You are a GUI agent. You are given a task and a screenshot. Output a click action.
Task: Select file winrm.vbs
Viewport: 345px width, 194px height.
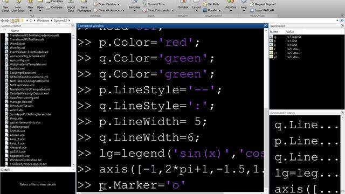pos(17,110)
